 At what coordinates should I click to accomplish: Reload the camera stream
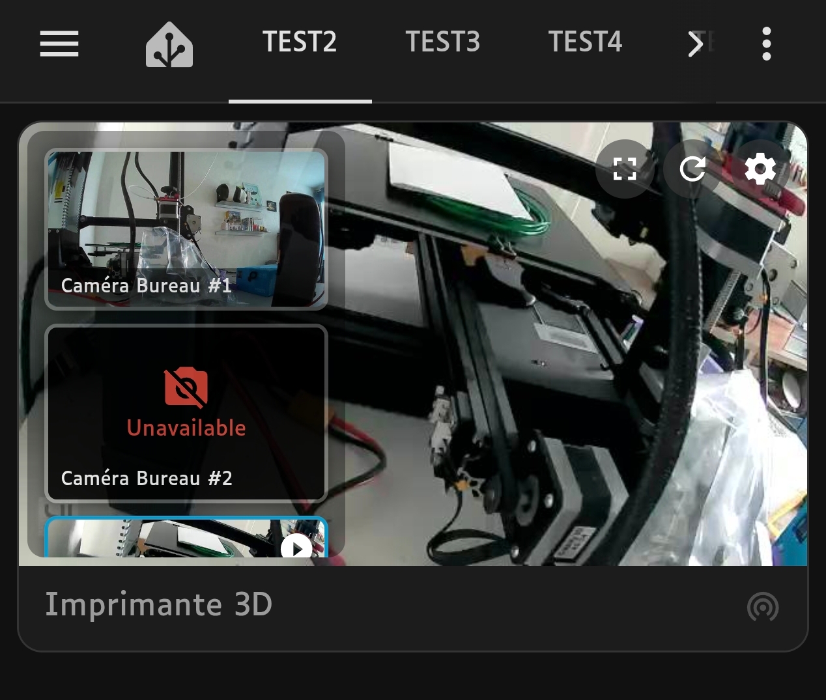click(692, 169)
